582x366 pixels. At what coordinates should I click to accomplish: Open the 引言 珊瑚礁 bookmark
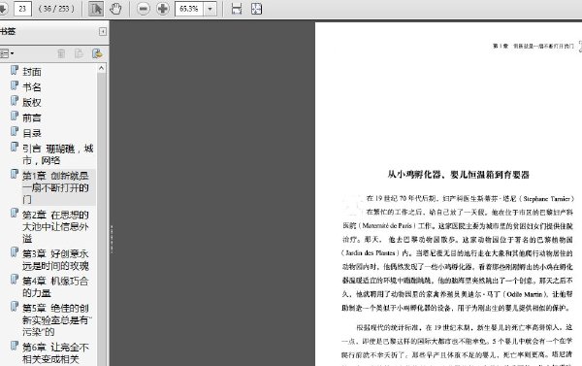[x=57, y=154]
